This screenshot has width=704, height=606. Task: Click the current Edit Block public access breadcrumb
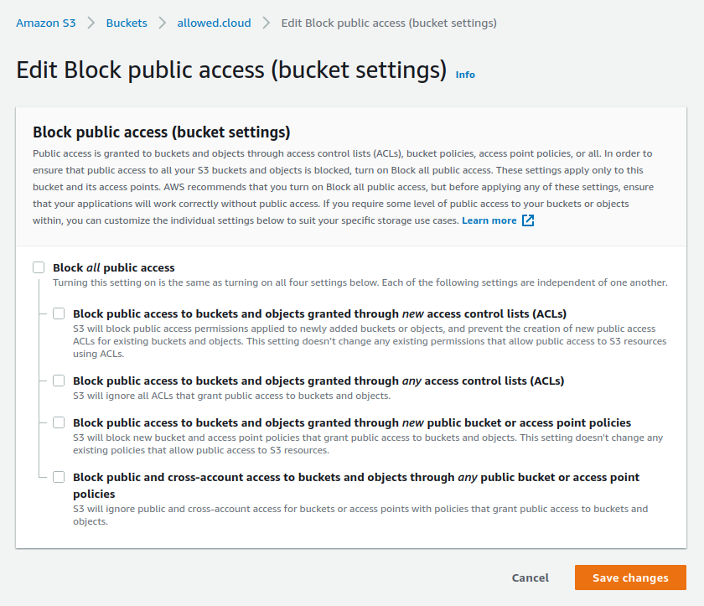(x=389, y=23)
